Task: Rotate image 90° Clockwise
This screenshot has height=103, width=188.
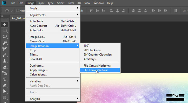Action: 100,50
